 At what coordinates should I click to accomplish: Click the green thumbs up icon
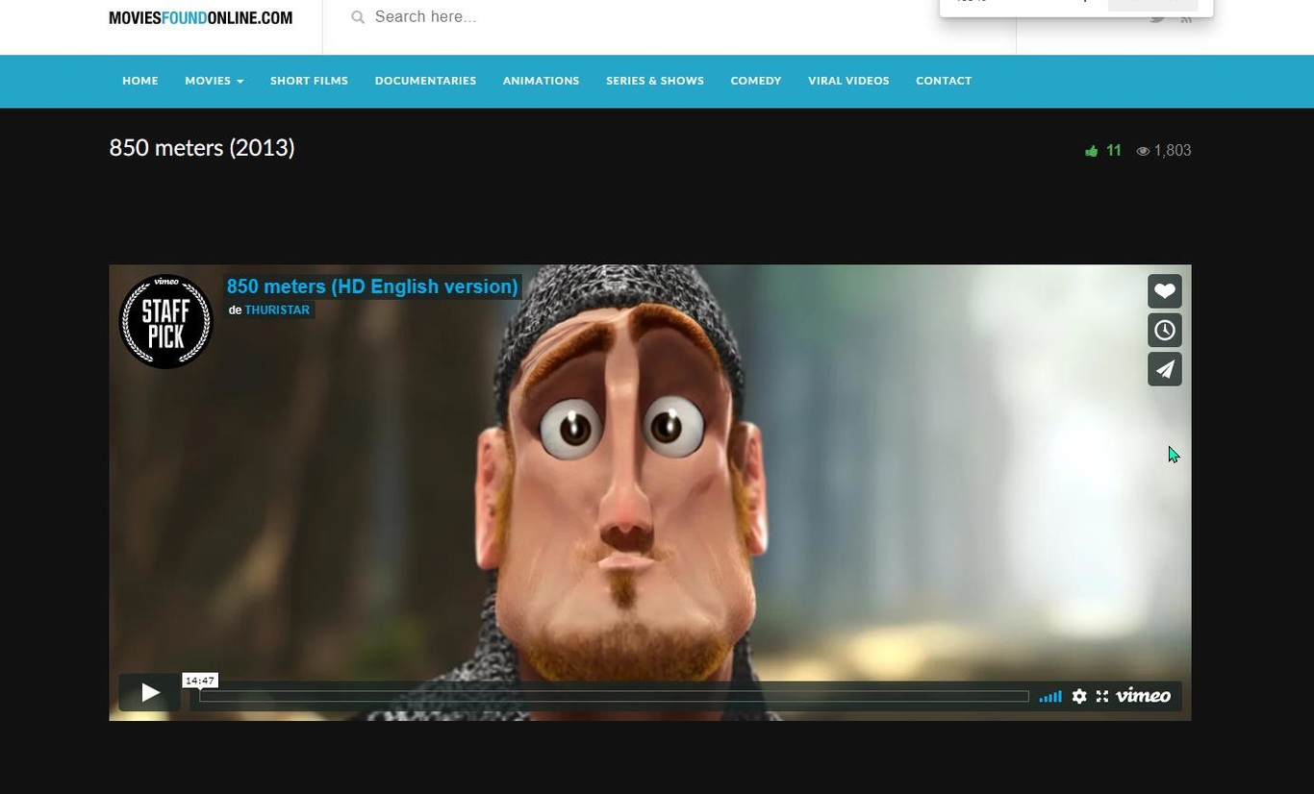1091,151
